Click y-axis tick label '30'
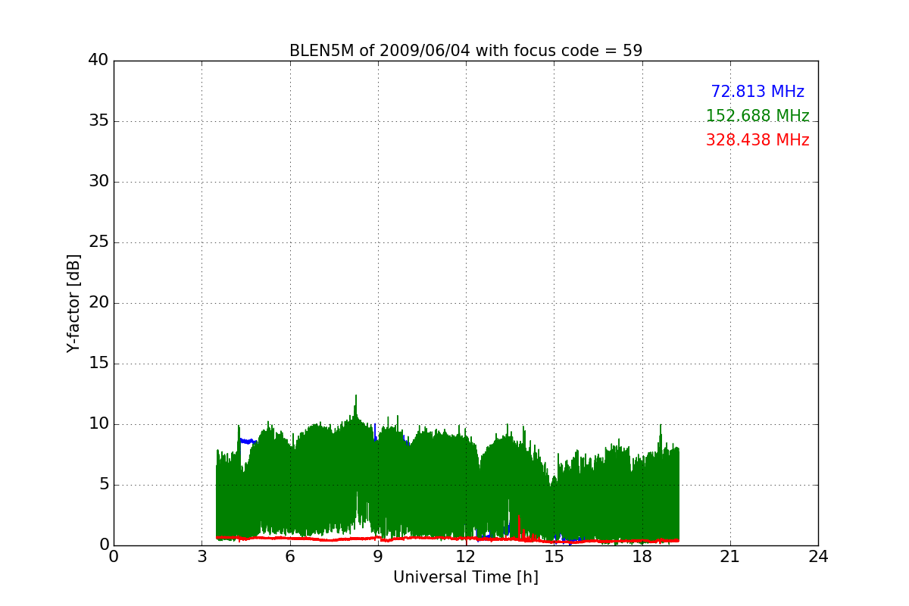 pos(98,182)
